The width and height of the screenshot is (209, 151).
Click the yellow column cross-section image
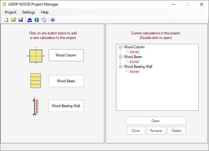(36, 56)
